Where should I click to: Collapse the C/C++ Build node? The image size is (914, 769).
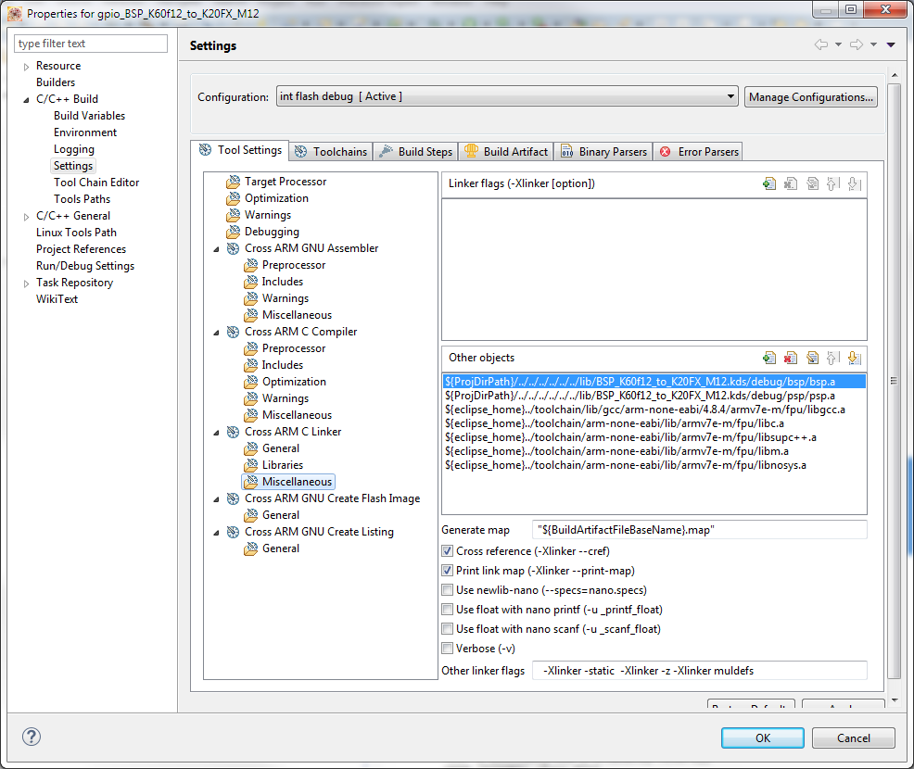(x=26, y=100)
